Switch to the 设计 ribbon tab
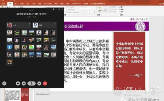This screenshot has width=164, height=101. pos(28,4)
